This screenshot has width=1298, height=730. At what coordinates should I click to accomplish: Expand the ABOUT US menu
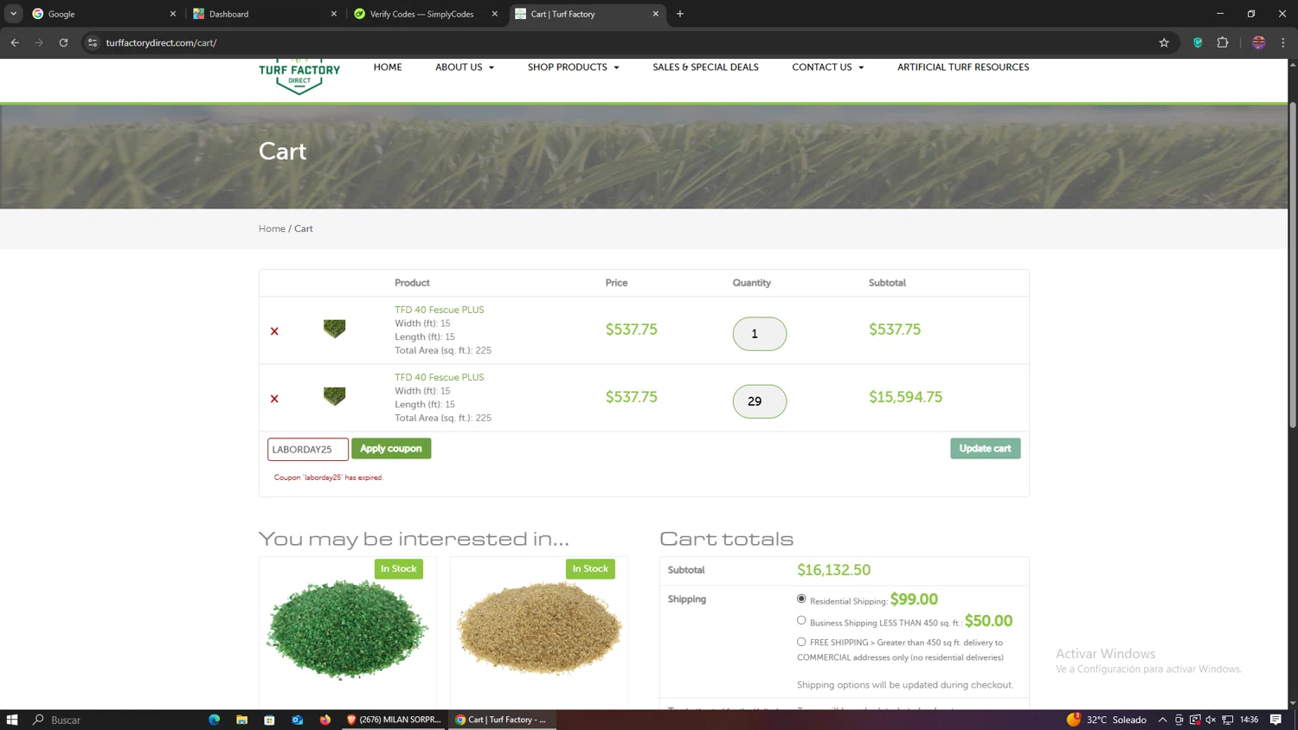pos(465,67)
